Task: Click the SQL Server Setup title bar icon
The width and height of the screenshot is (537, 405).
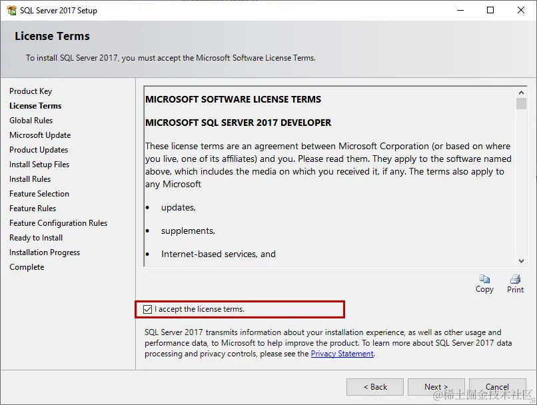Action: click(11, 10)
